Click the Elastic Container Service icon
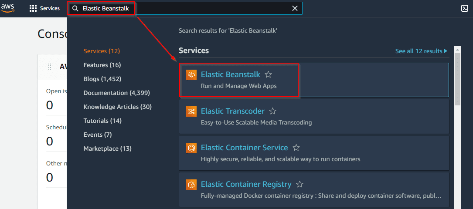The width and height of the screenshot is (473, 209). click(x=192, y=148)
